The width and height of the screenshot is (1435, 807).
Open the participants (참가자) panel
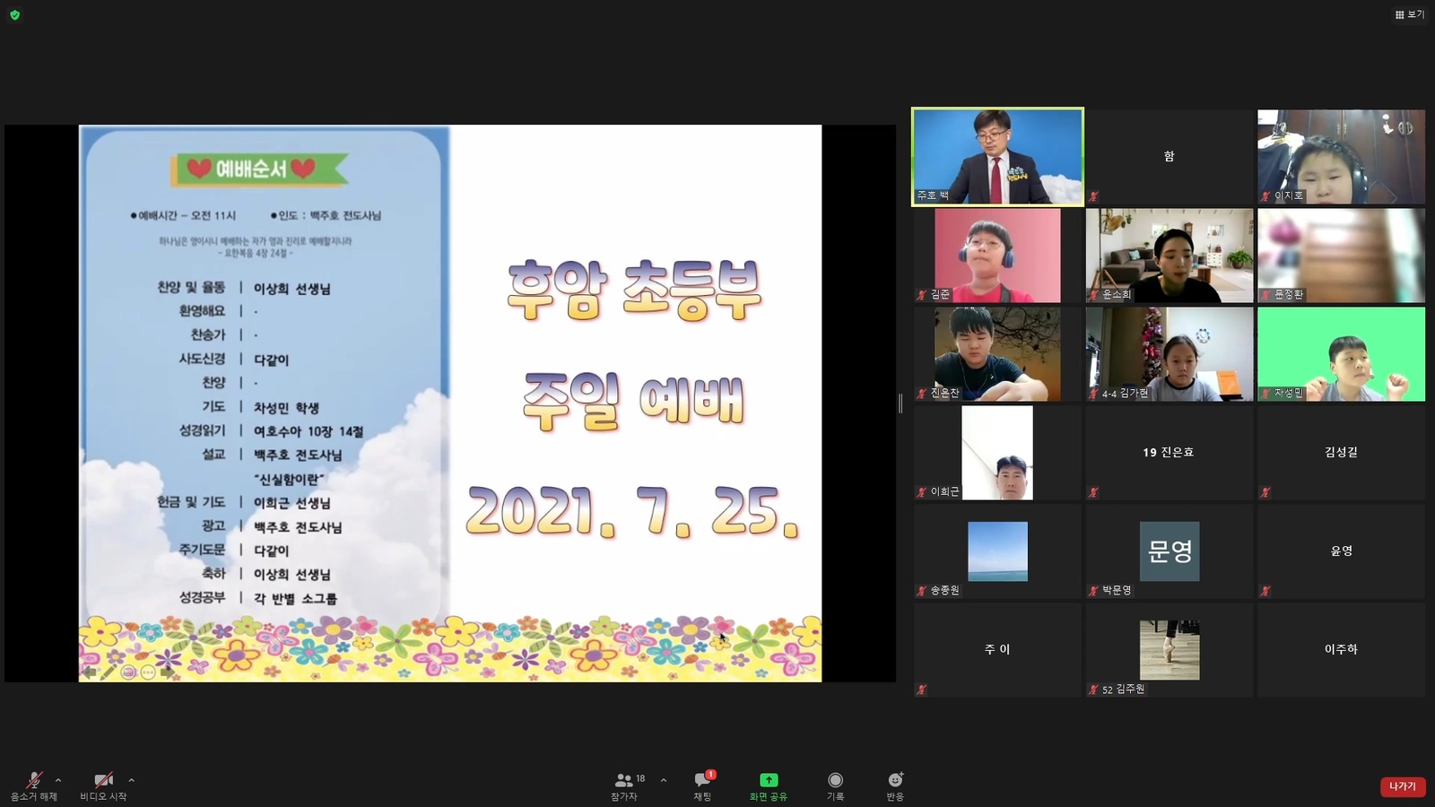pos(625,785)
